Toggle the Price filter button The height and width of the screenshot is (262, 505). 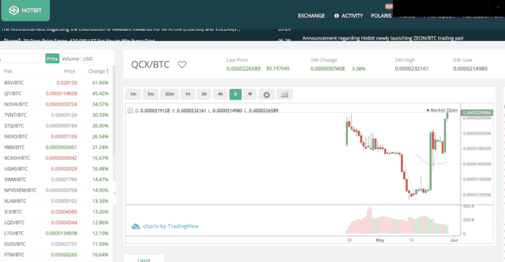(52, 58)
